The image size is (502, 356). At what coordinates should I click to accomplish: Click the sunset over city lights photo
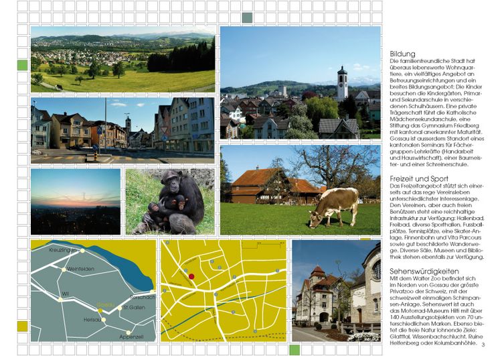(x=76, y=202)
